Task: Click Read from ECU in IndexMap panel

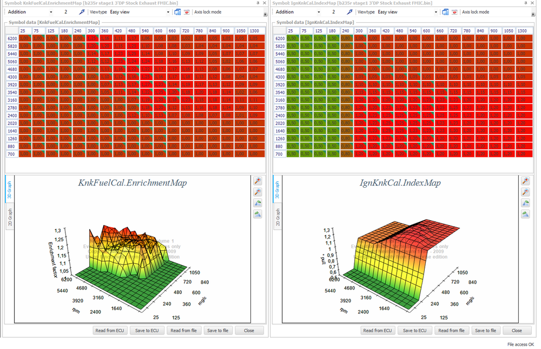Action: click(x=378, y=331)
